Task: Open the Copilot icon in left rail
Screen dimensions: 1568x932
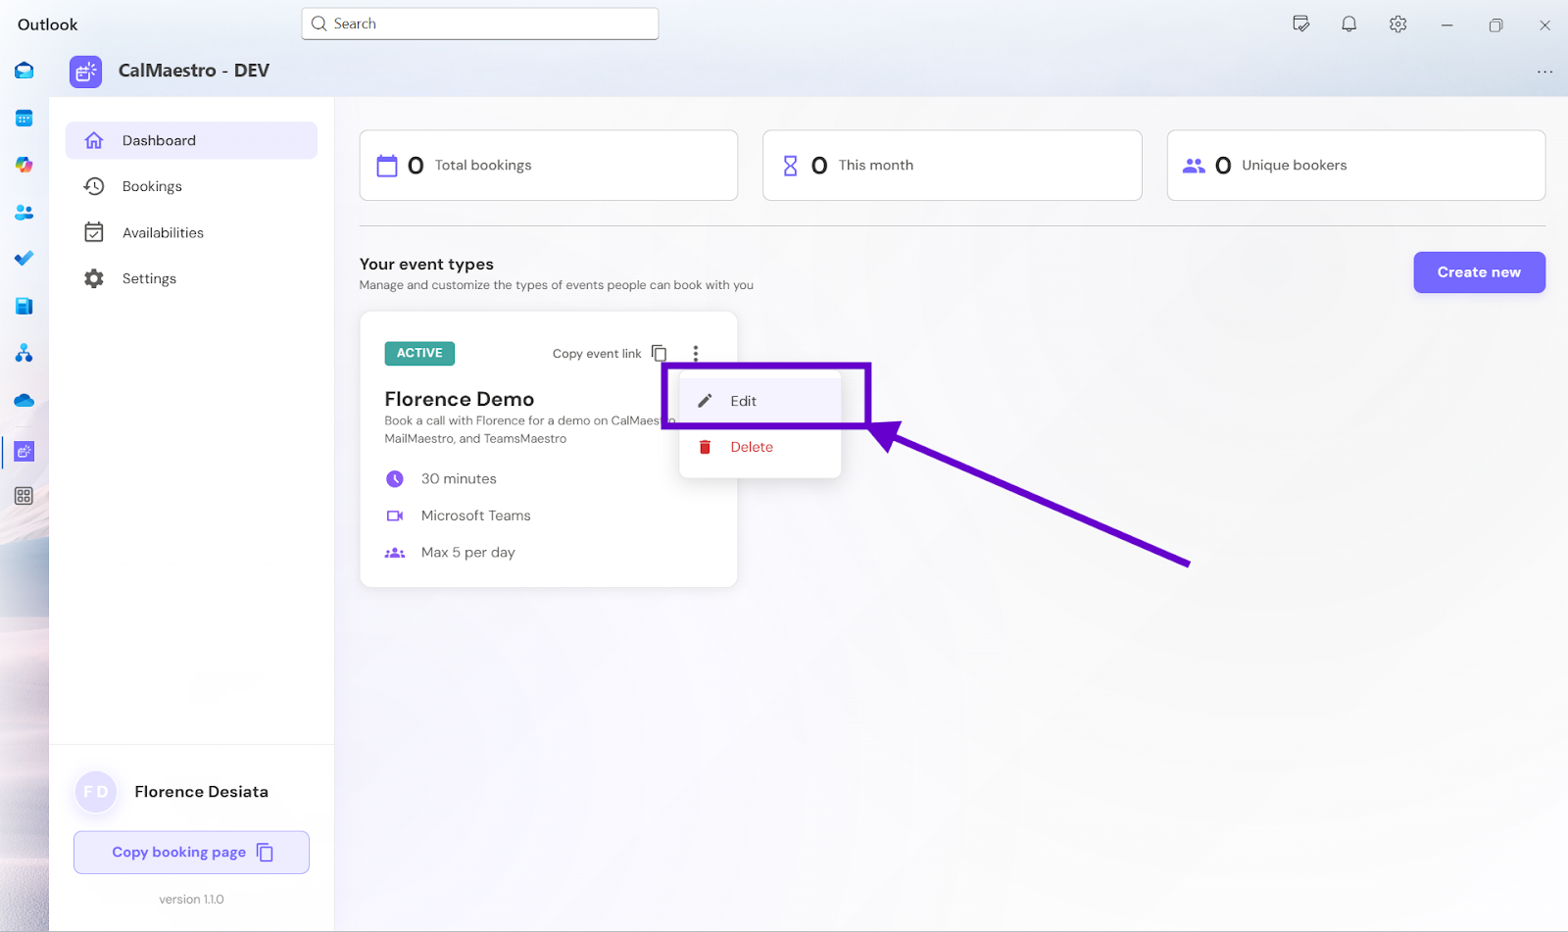Action: click(24, 165)
